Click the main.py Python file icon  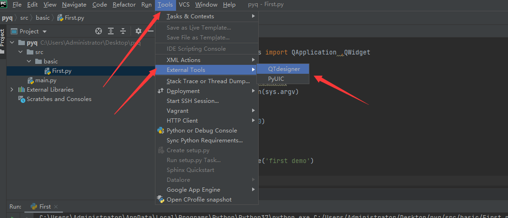click(x=31, y=80)
